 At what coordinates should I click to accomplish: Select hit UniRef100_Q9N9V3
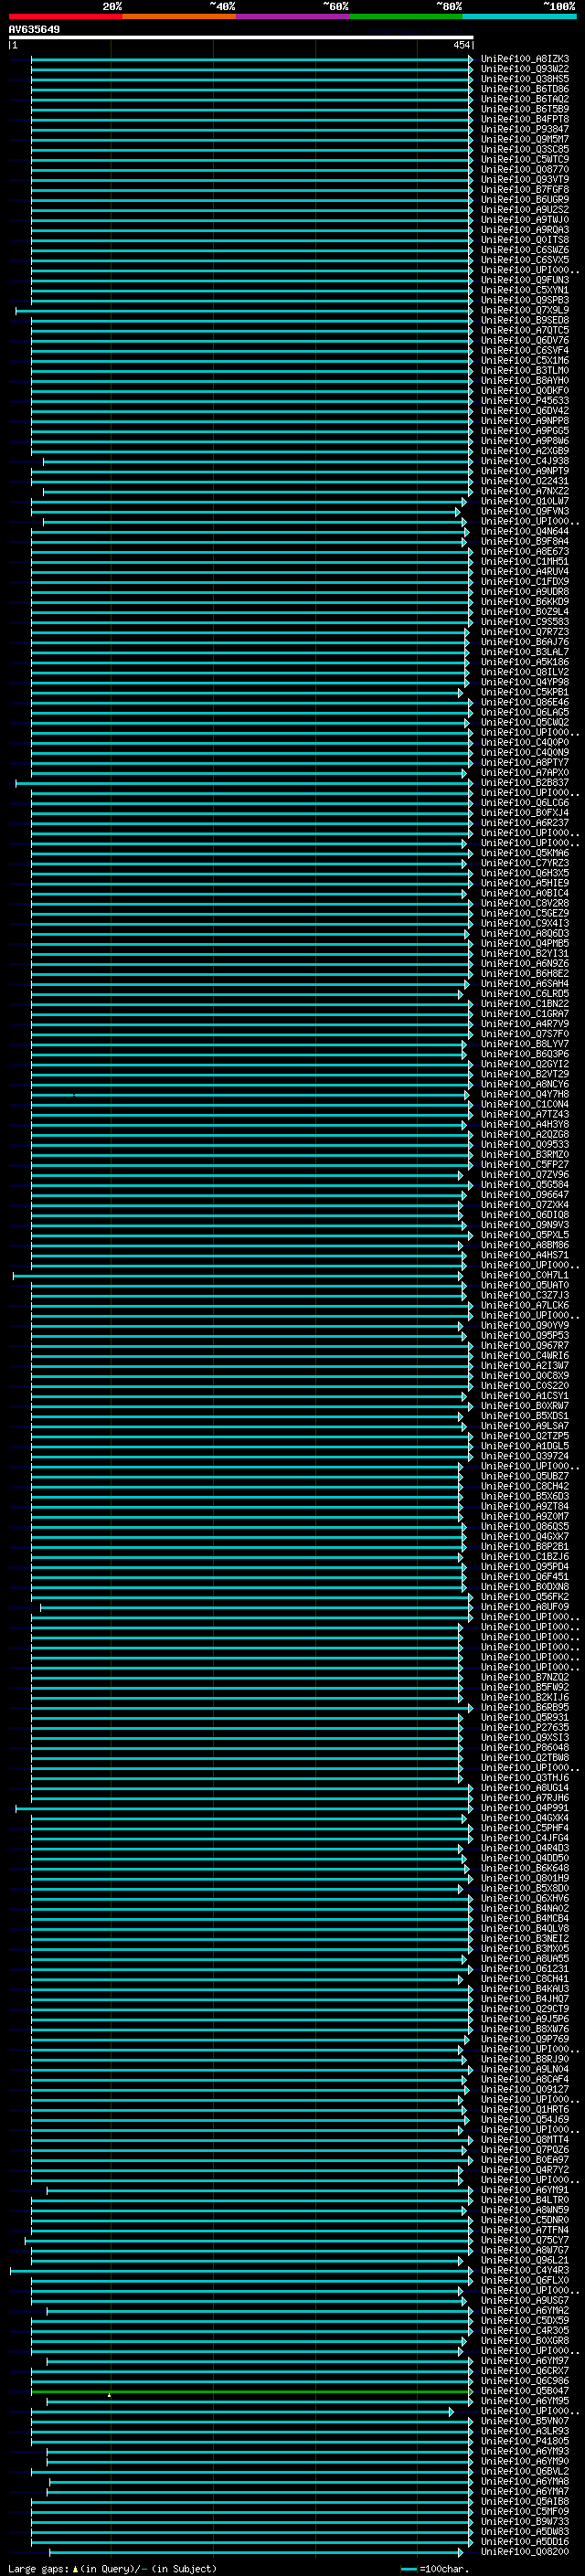[525, 1224]
